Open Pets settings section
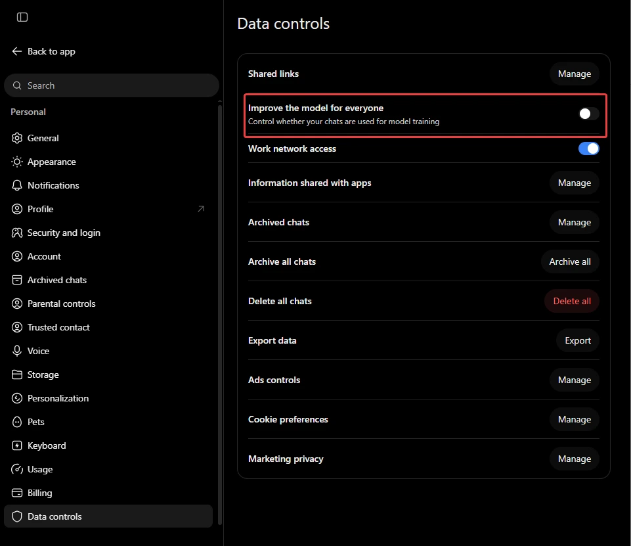Image resolution: width=631 pixels, height=546 pixels. coord(108,422)
